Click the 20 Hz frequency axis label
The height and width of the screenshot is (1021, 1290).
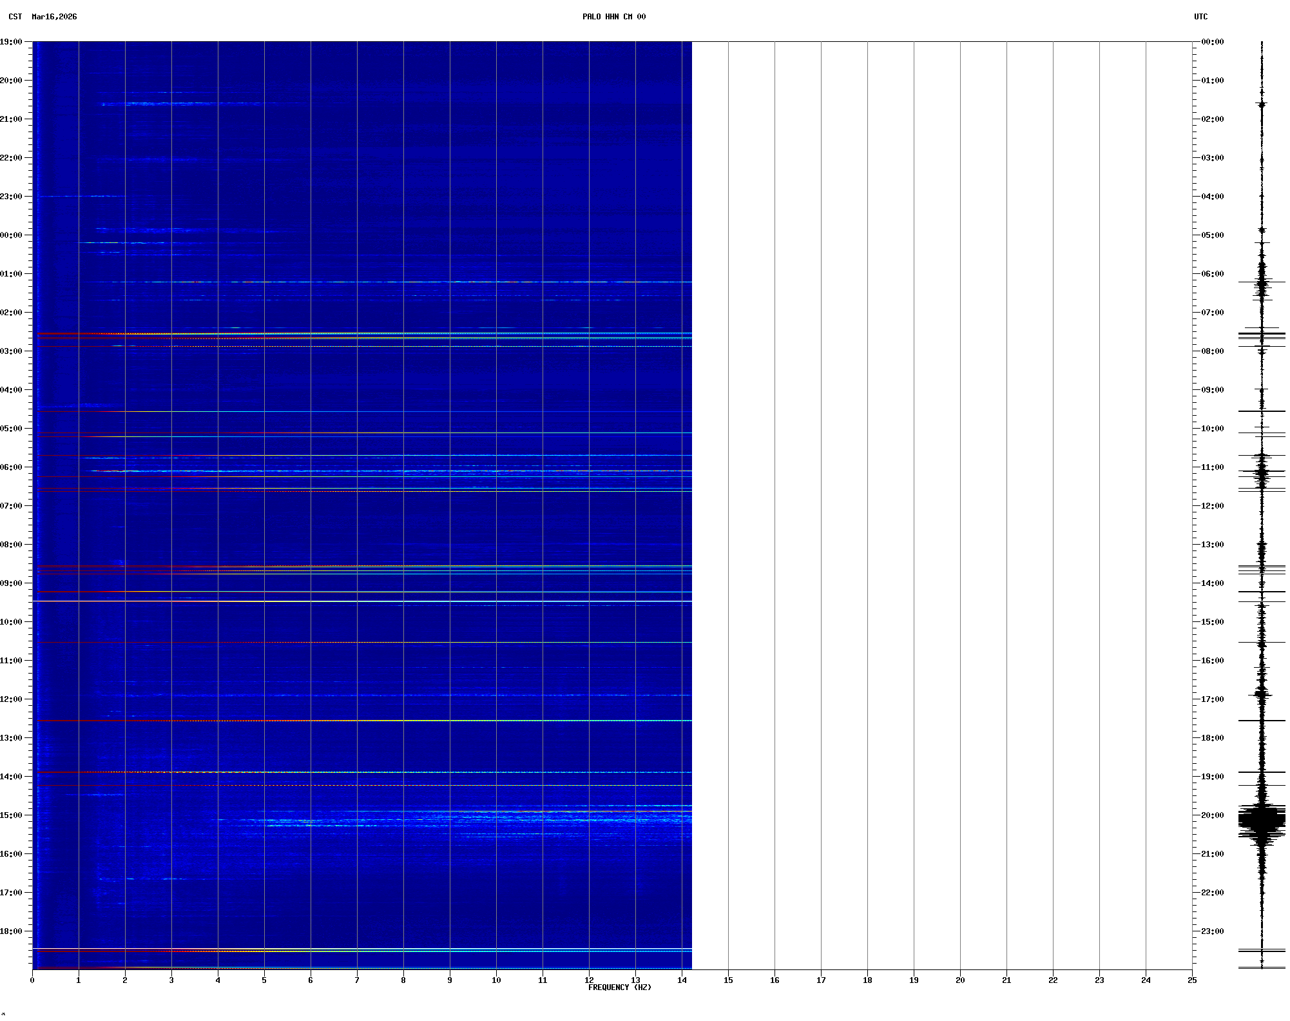960,980
